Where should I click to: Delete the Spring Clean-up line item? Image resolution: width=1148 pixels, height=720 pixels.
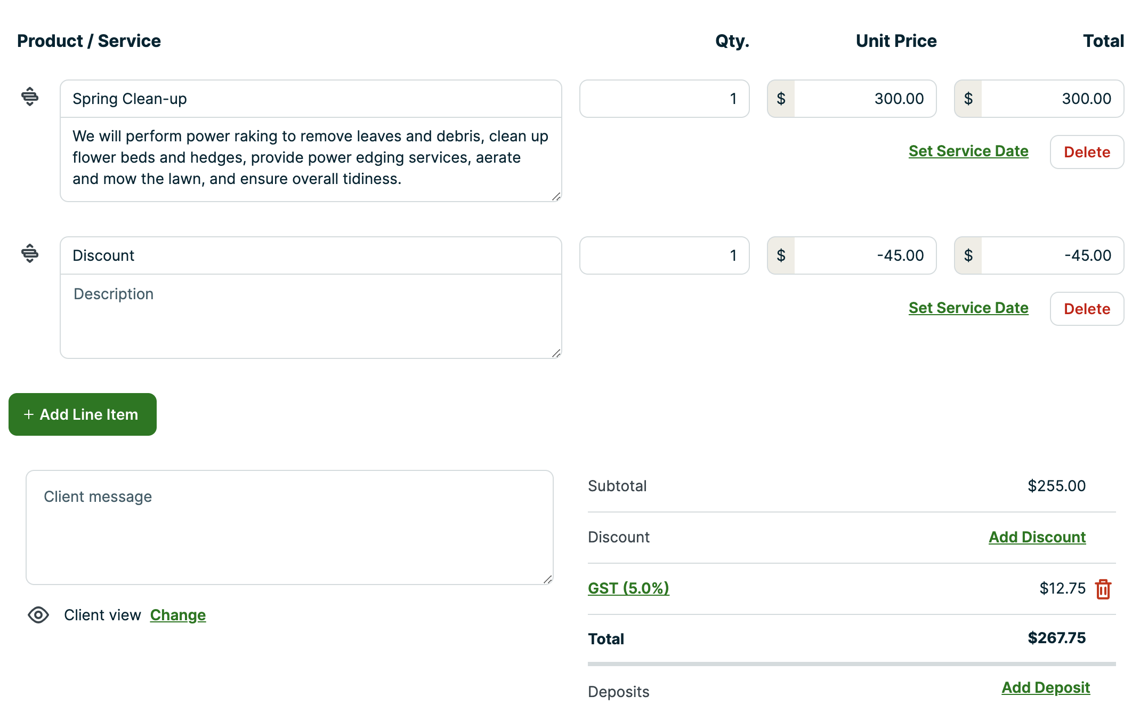(x=1087, y=151)
